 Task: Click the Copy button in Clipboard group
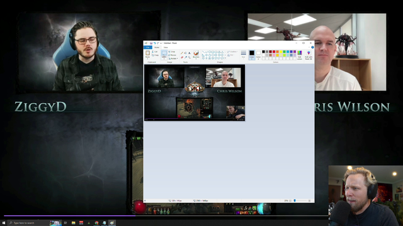click(155, 55)
